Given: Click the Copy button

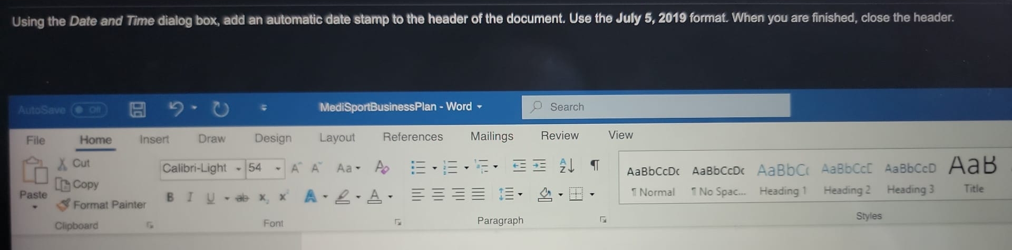Looking at the screenshot, I should (x=77, y=184).
